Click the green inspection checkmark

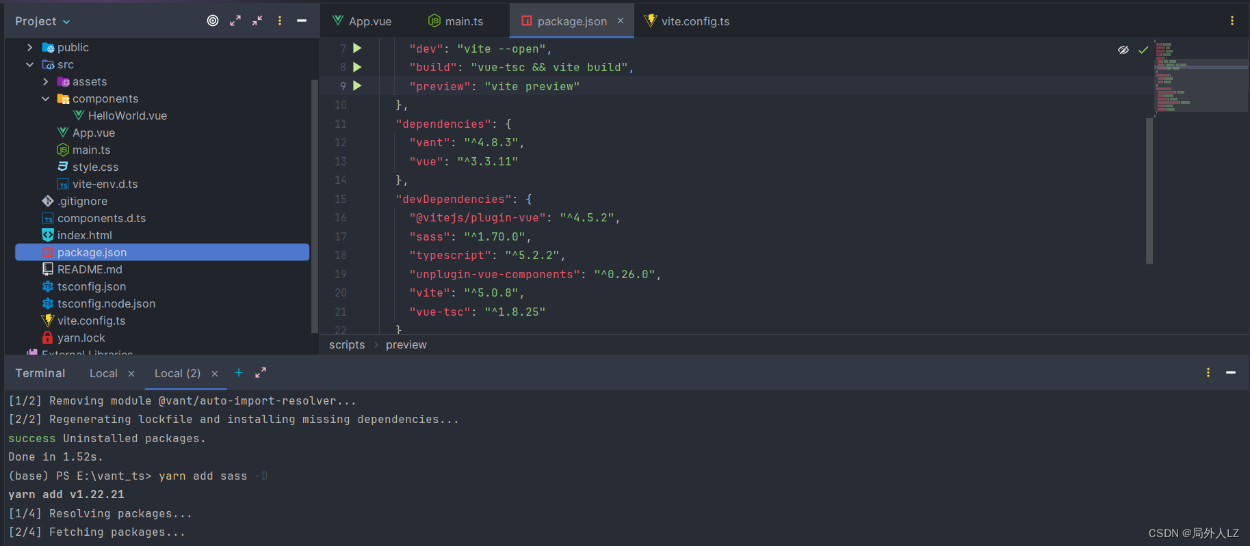(1143, 50)
